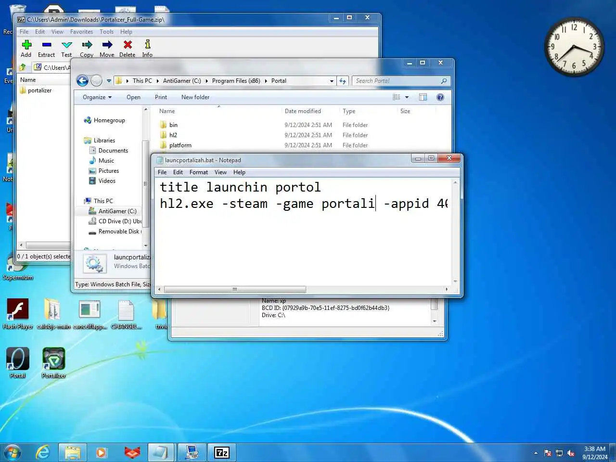
Task: Open the calubjs-main desktop folder
Action: point(53,314)
